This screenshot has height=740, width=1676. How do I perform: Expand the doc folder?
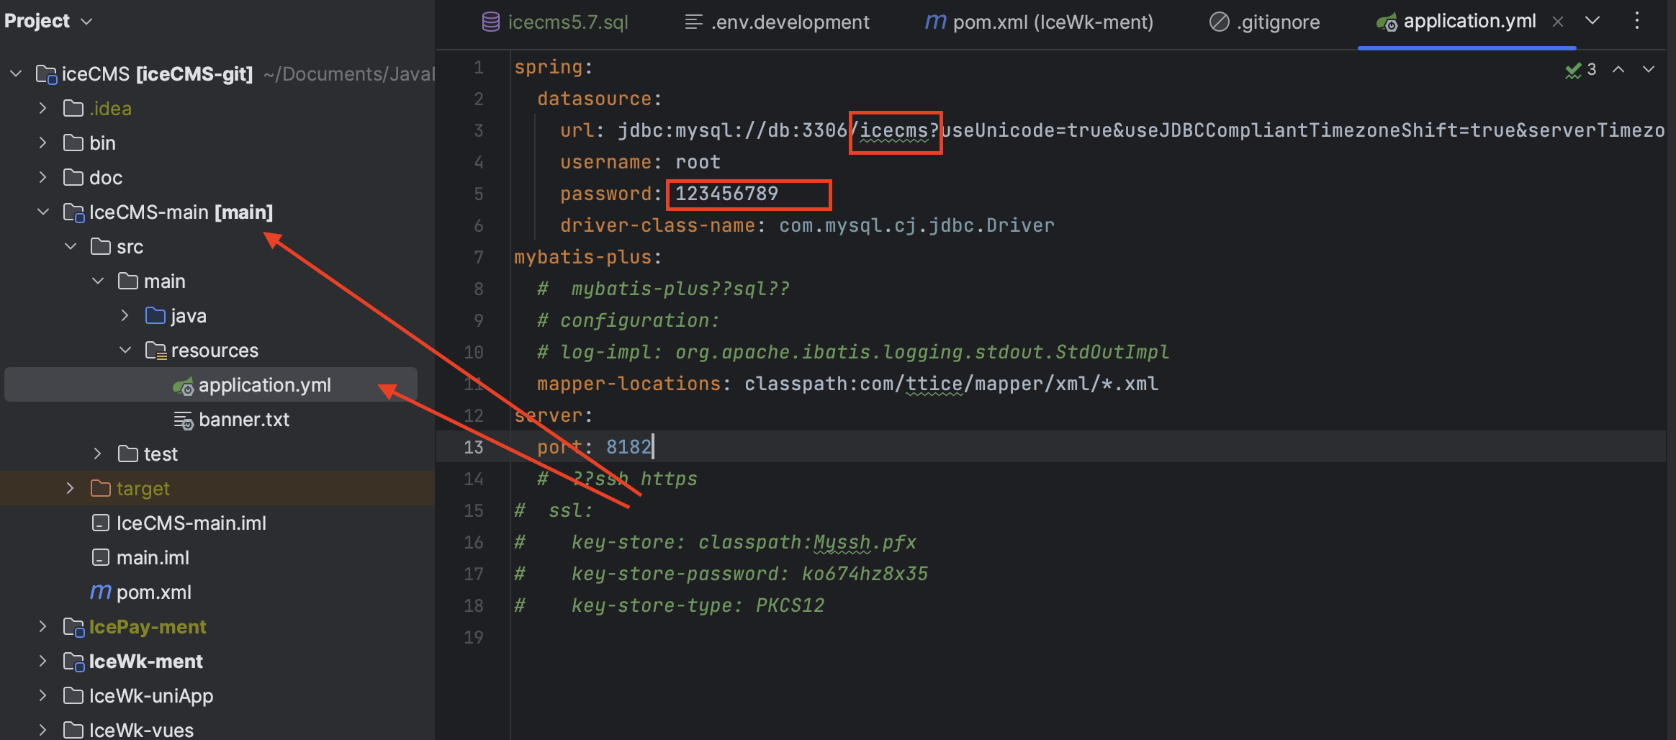(43, 177)
